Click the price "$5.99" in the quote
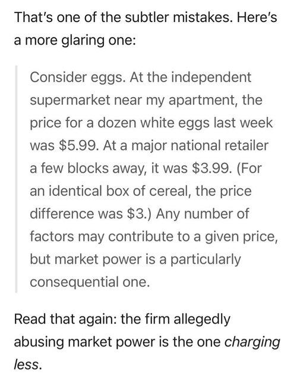Viewport: 297px width, 387px height. point(77,145)
